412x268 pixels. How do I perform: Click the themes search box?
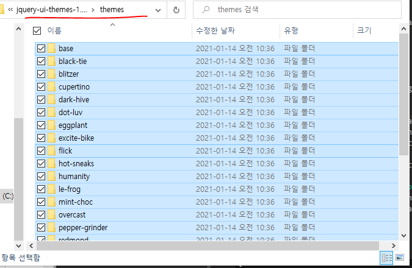tap(297, 10)
